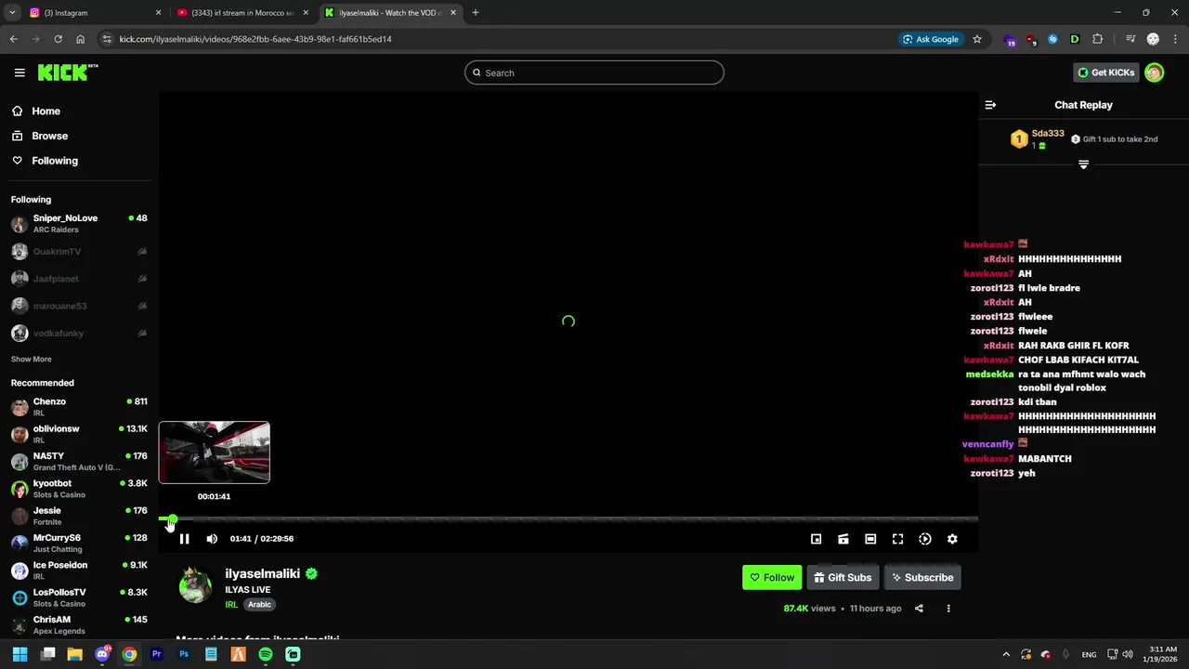The height and width of the screenshot is (669, 1189).
Task: Follow ilyaselmaliki with the Follow button
Action: 772,578
